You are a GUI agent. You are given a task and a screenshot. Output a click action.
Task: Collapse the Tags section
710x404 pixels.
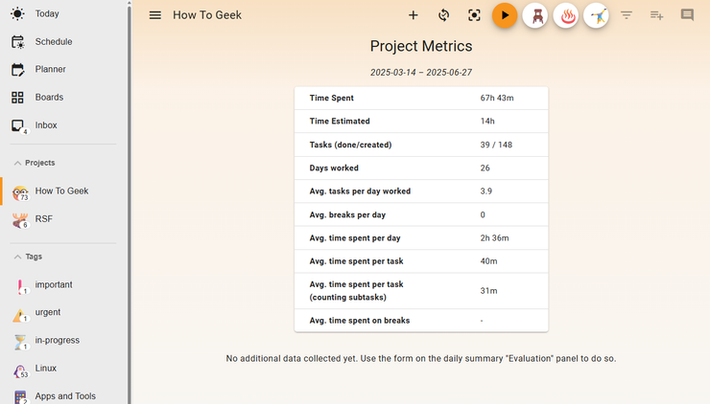[x=28, y=257]
